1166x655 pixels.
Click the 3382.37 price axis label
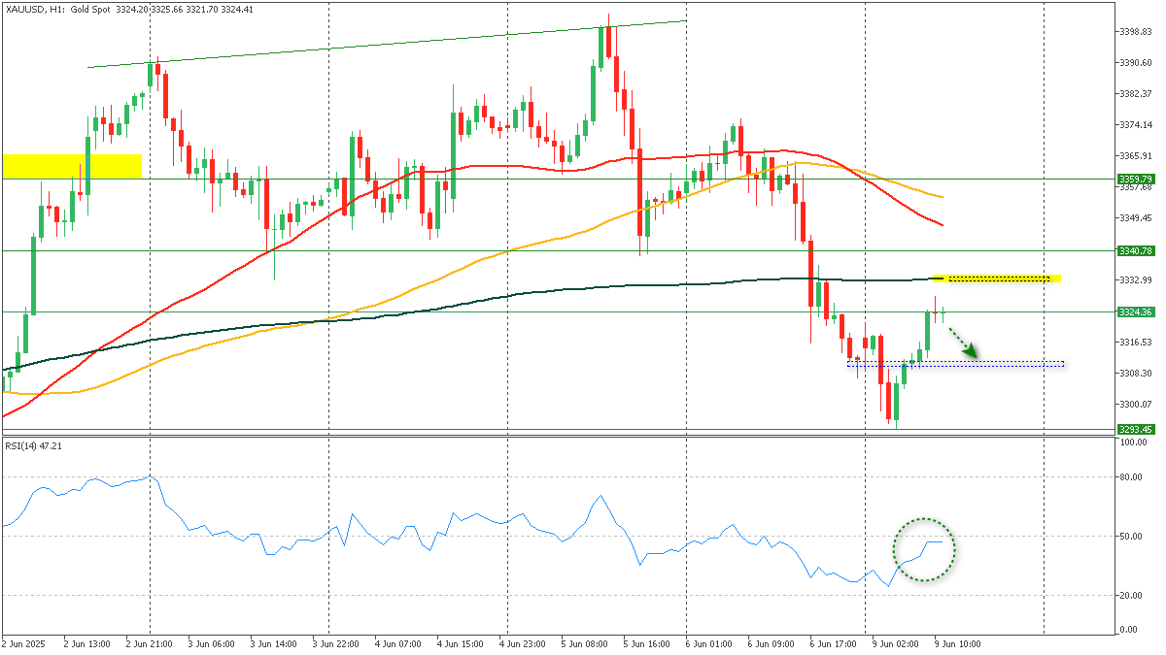[x=1135, y=93]
